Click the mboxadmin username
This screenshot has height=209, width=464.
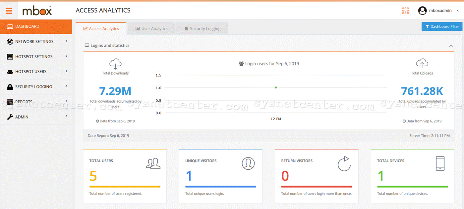(x=440, y=11)
